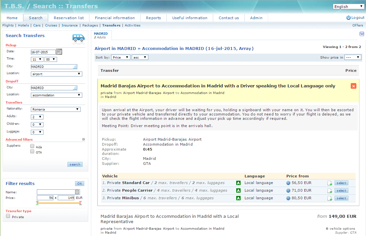Open the Nationality dropdown
This screenshot has width=366, height=236.
(56, 109)
